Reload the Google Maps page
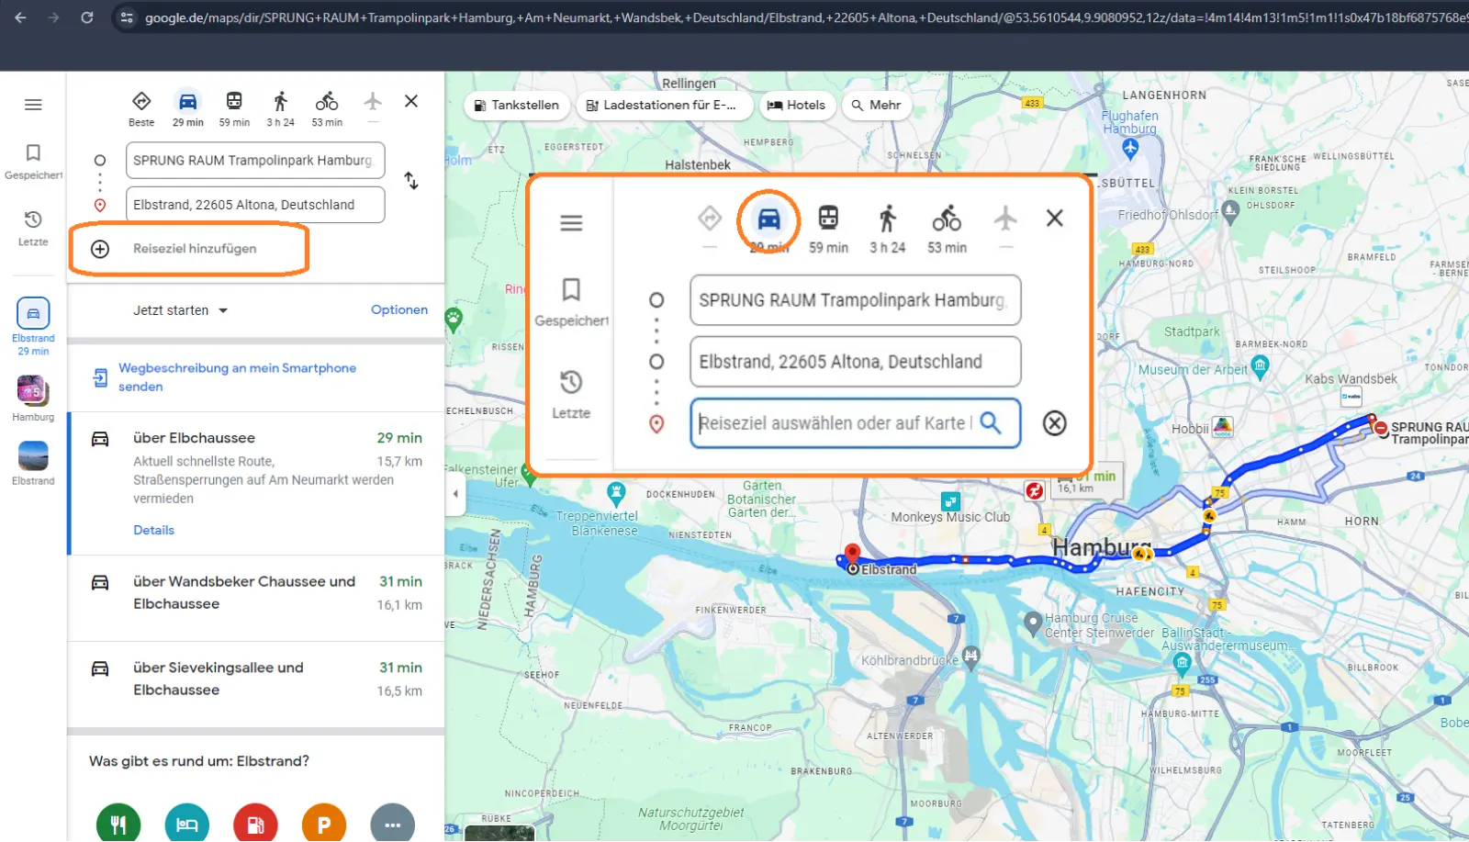The height and width of the screenshot is (842, 1469). 86,17
